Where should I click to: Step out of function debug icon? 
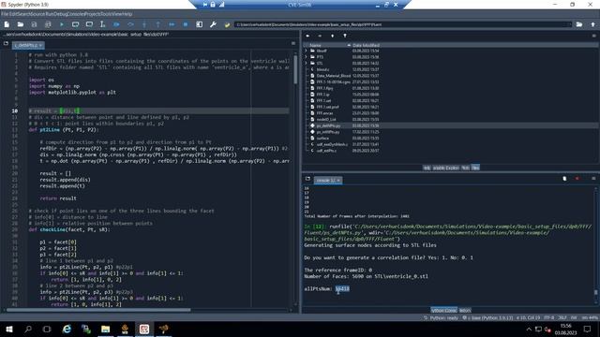click(x=158, y=24)
